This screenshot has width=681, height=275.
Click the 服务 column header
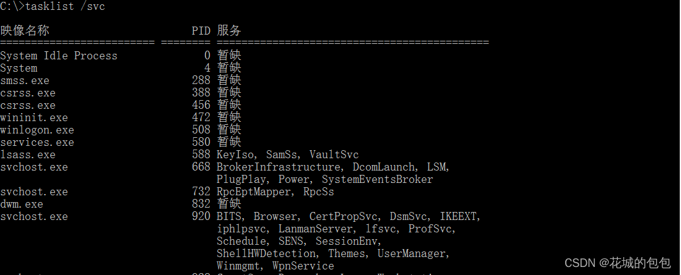point(229,30)
